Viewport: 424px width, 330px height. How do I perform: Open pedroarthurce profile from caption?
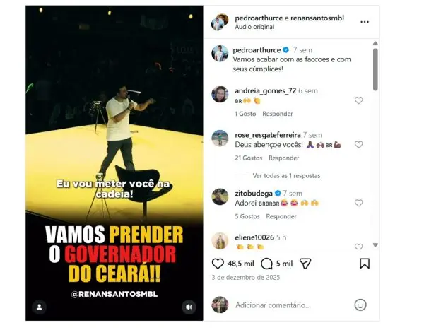point(257,50)
